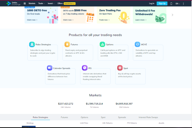This screenshot has height=128, width=192.
Task: Click the Sign Up button
Action: 162,3
